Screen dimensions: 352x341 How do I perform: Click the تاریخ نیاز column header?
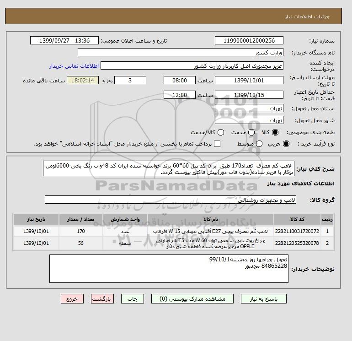tap(36, 219)
